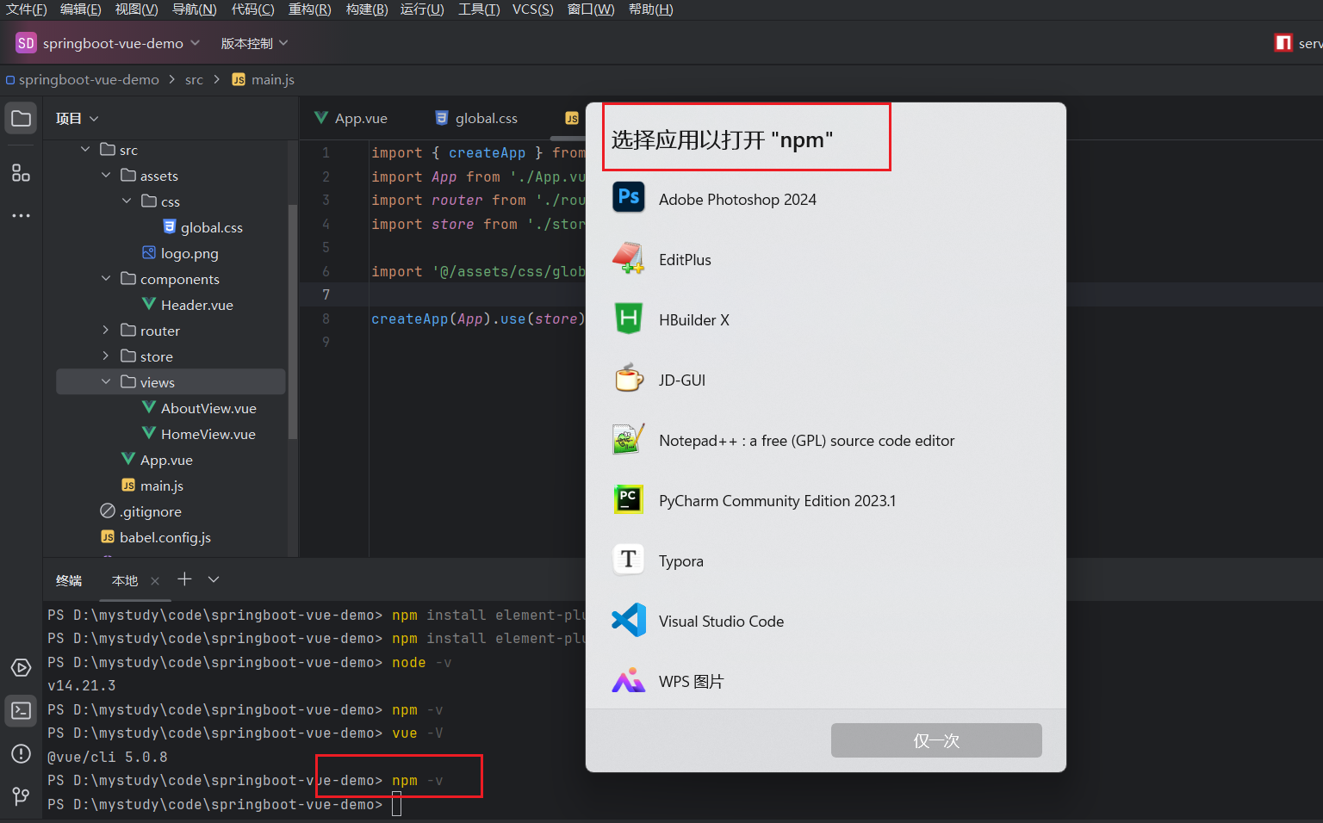Viewport: 1323px width, 823px height.
Task: Open the Git tool window icon
Action: [x=21, y=795]
